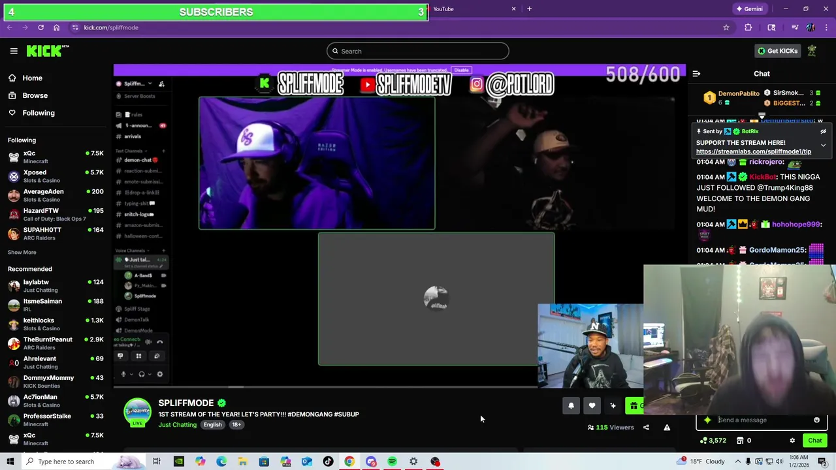Open Spotify from the taskbar

(x=392, y=462)
